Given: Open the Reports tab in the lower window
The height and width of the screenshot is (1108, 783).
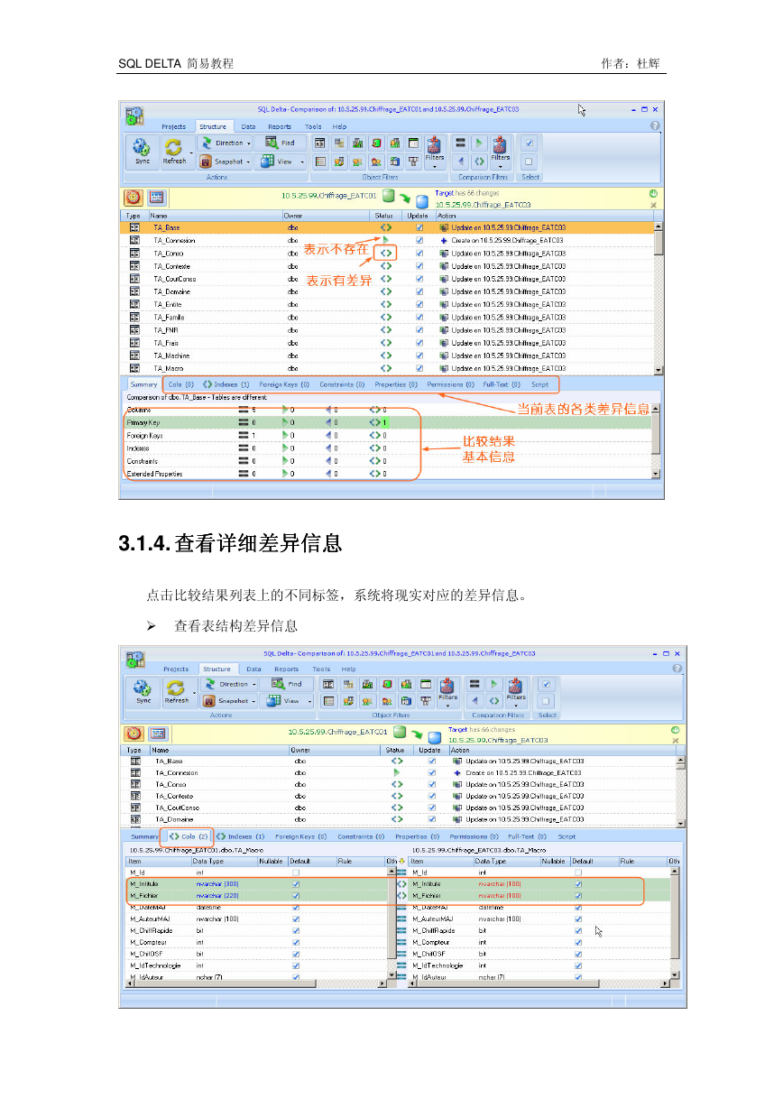Looking at the screenshot, I should (286, 669).
